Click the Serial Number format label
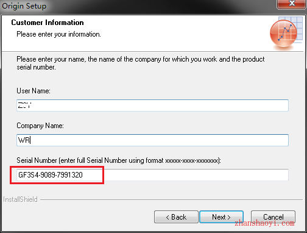 119,160
